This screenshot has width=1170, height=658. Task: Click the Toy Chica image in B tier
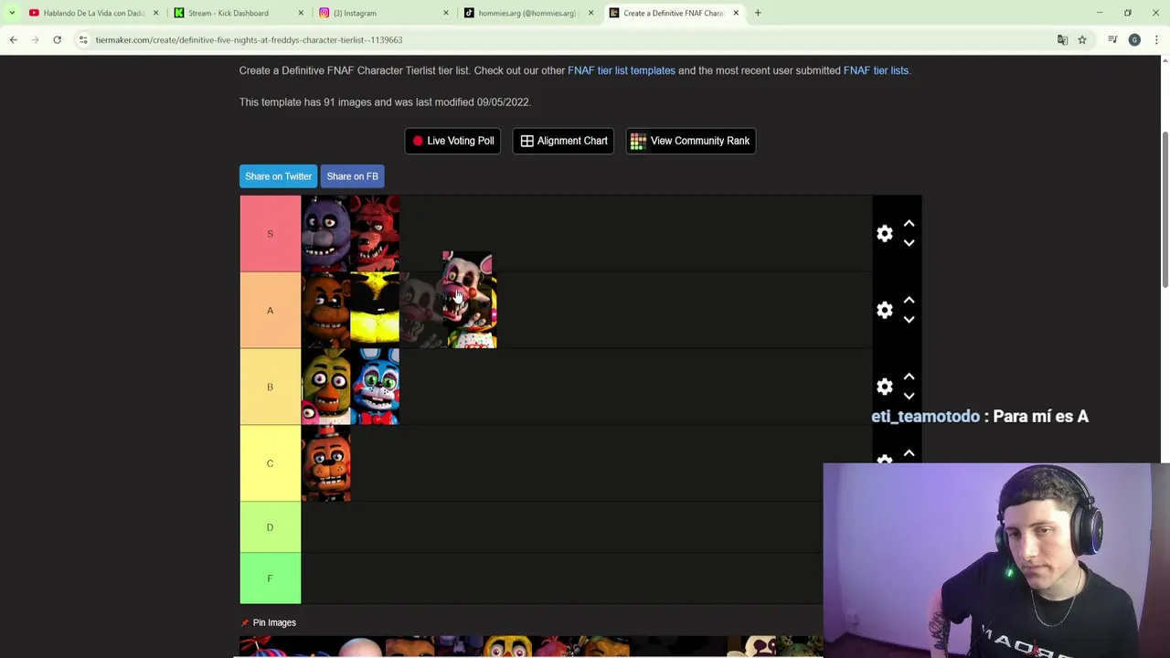click(325, 387)
